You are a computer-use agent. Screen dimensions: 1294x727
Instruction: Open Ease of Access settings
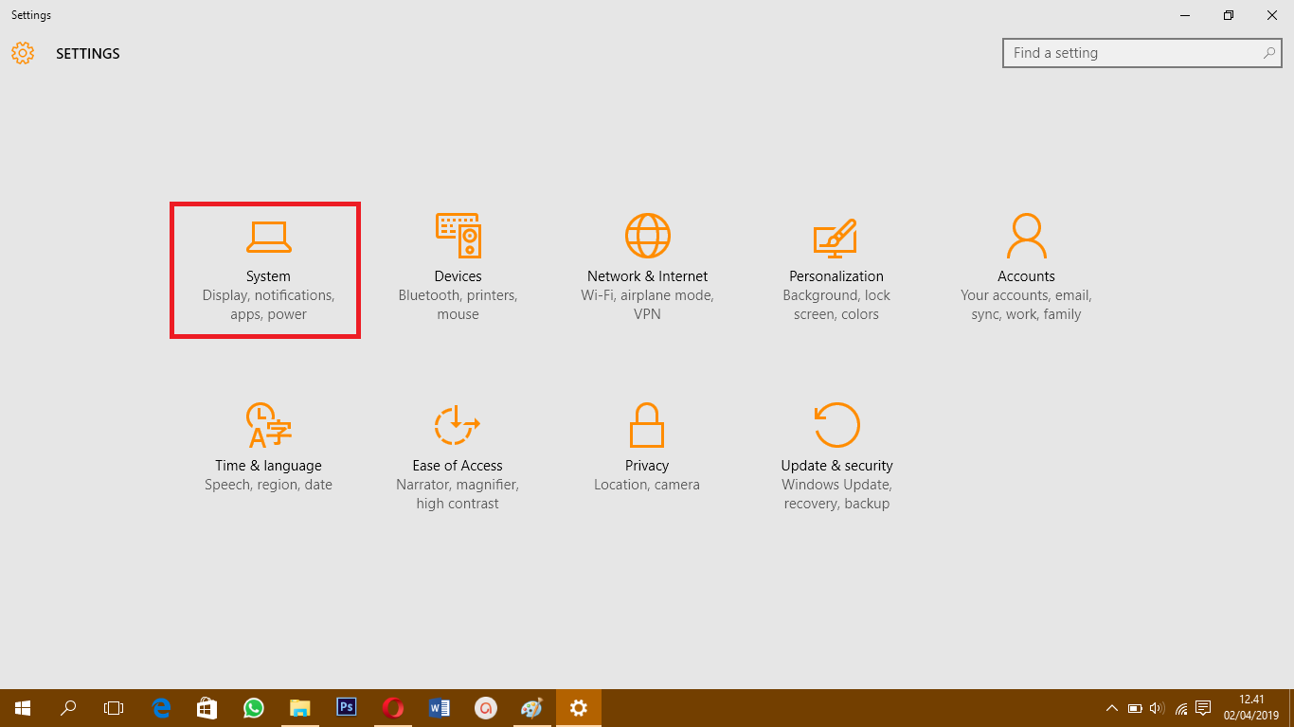pos(458,454)
